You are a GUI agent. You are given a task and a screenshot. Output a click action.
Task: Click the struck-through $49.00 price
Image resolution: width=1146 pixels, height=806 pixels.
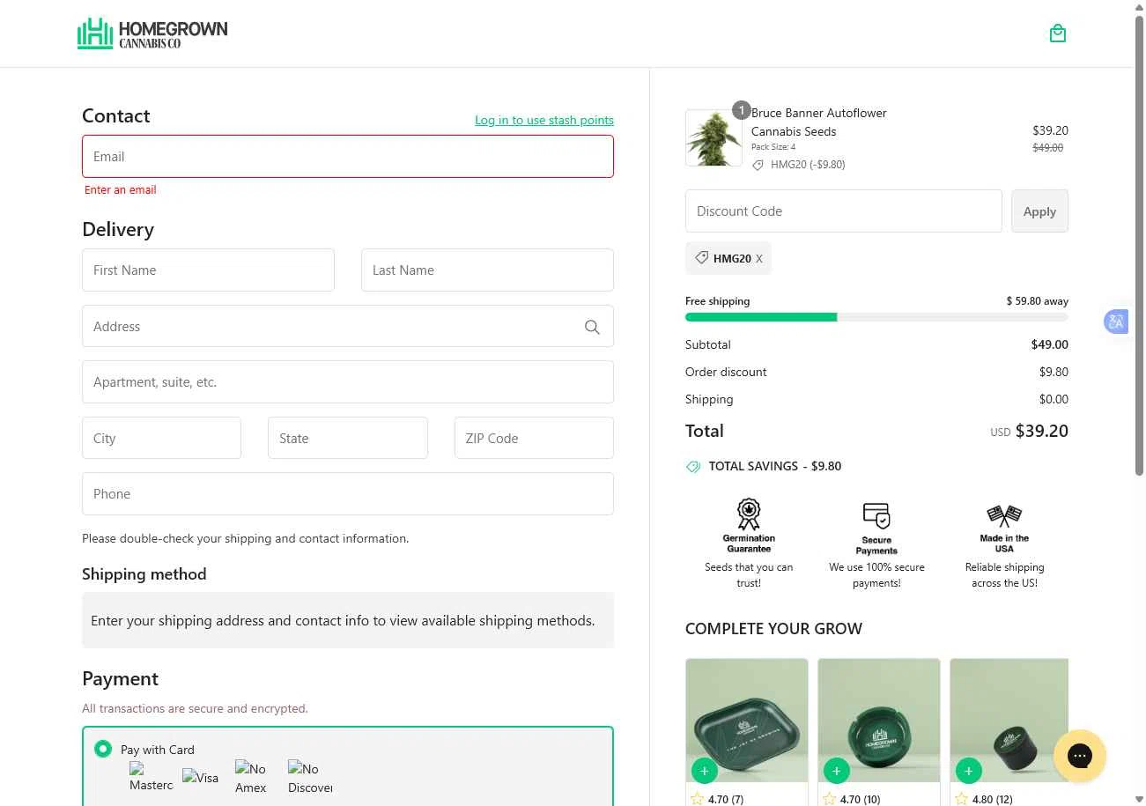pos(1048,148)
